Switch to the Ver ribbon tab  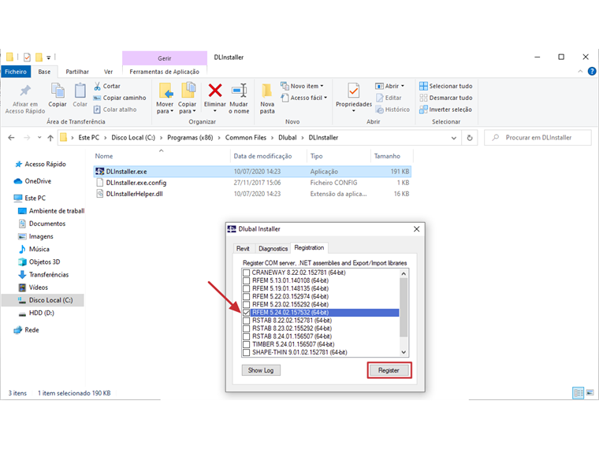(109, 72)
